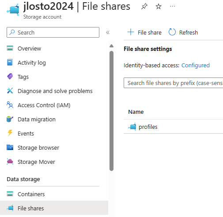Click the sidebar scrollbar up arrow

coord(111,46)
